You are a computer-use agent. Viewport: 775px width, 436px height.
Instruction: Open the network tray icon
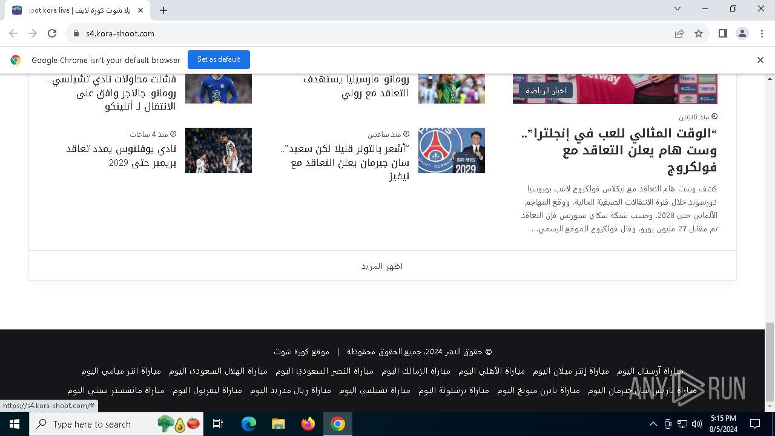click(682, 424)
